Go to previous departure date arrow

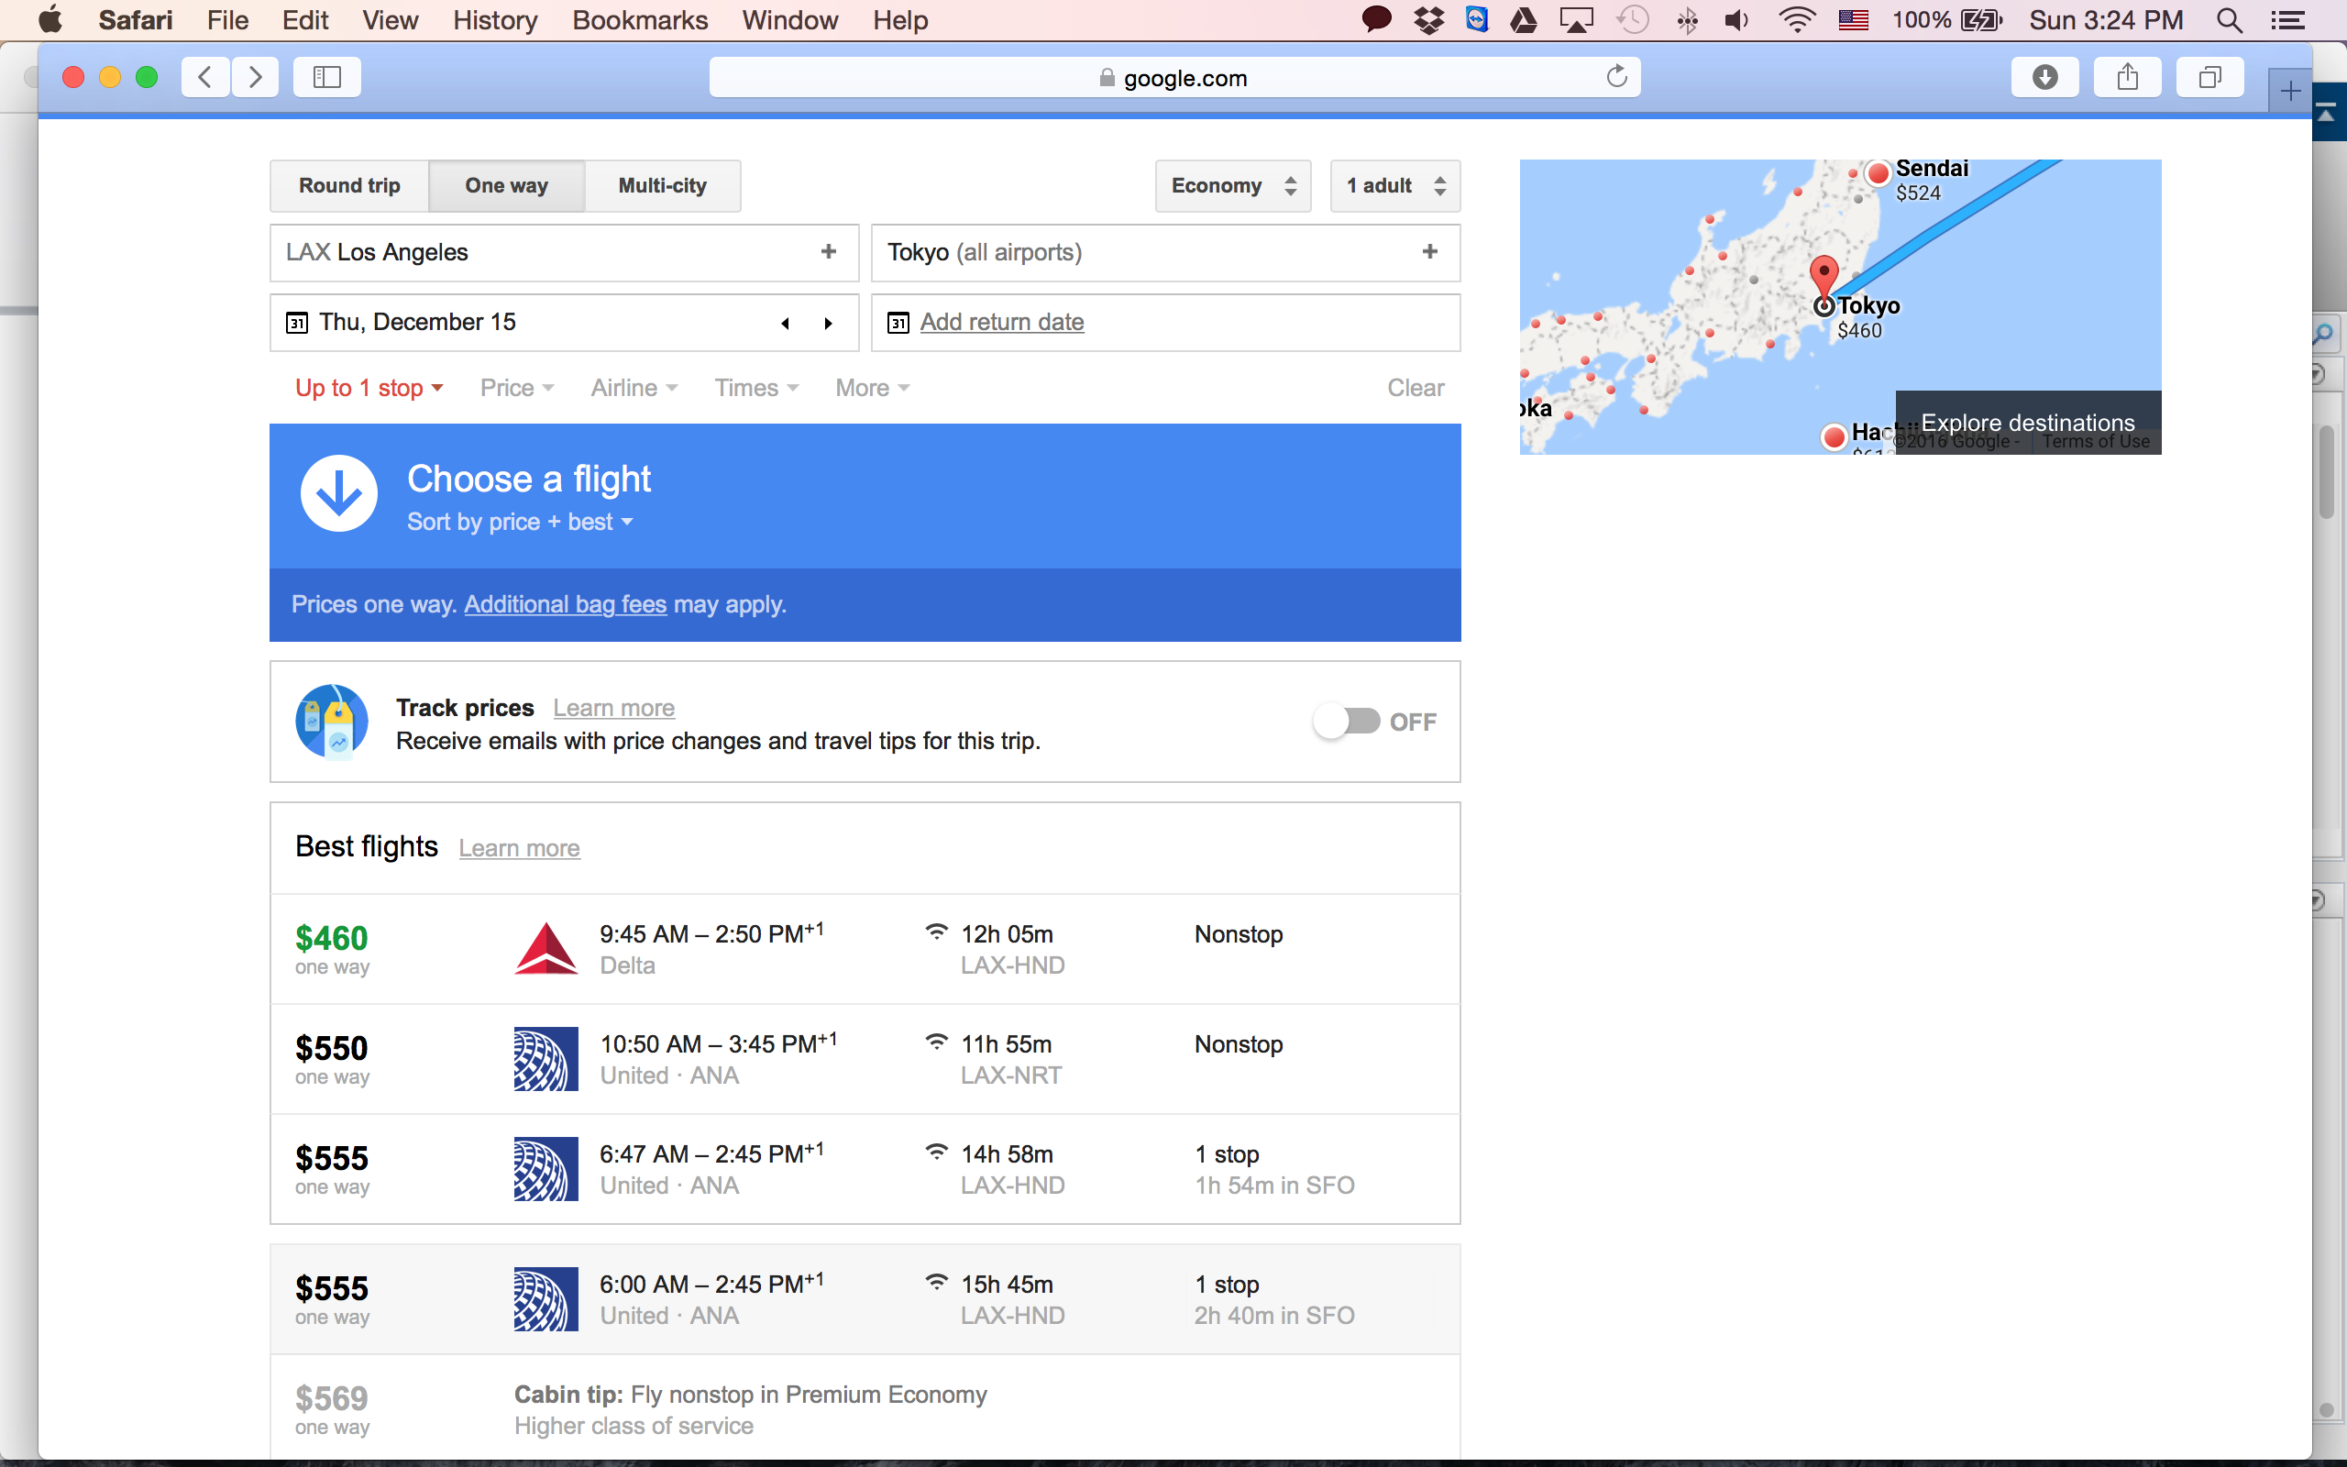pyautogui.click(x=786, y=323)
